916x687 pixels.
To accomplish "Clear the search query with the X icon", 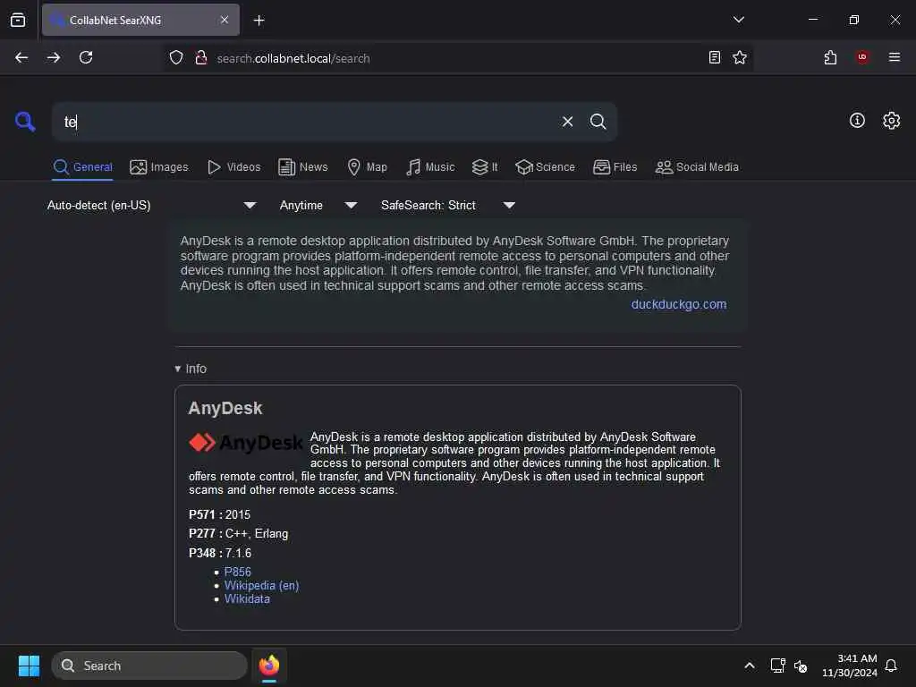I will tap(567, 122).
